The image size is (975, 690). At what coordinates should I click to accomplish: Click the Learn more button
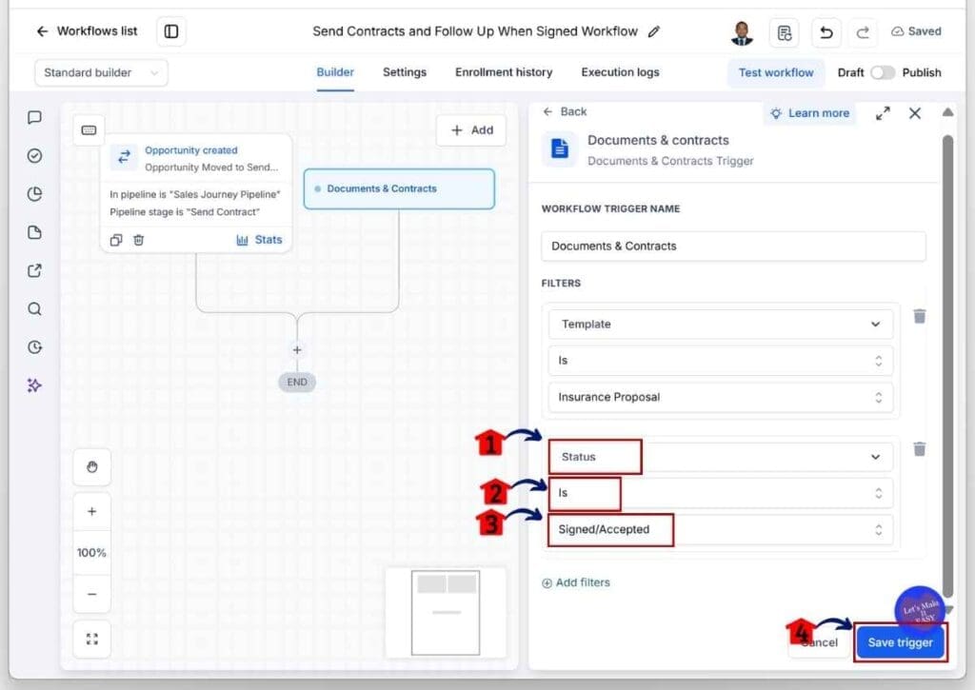(809, 113)
